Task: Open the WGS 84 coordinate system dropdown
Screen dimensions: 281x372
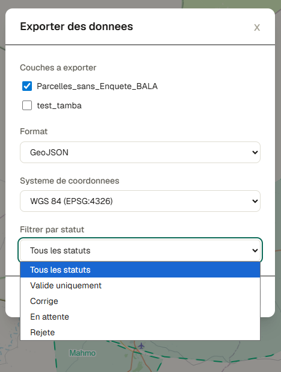Action: [x=140, y=201]
